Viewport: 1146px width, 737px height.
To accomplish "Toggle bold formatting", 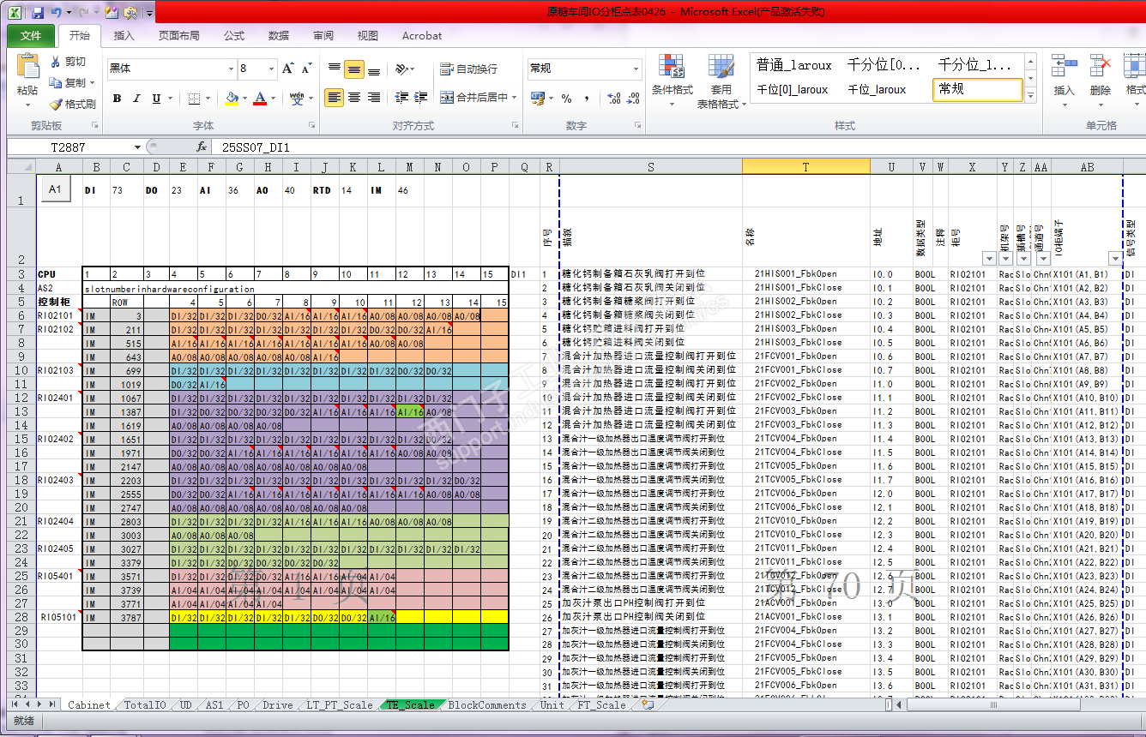I will 118,99.
